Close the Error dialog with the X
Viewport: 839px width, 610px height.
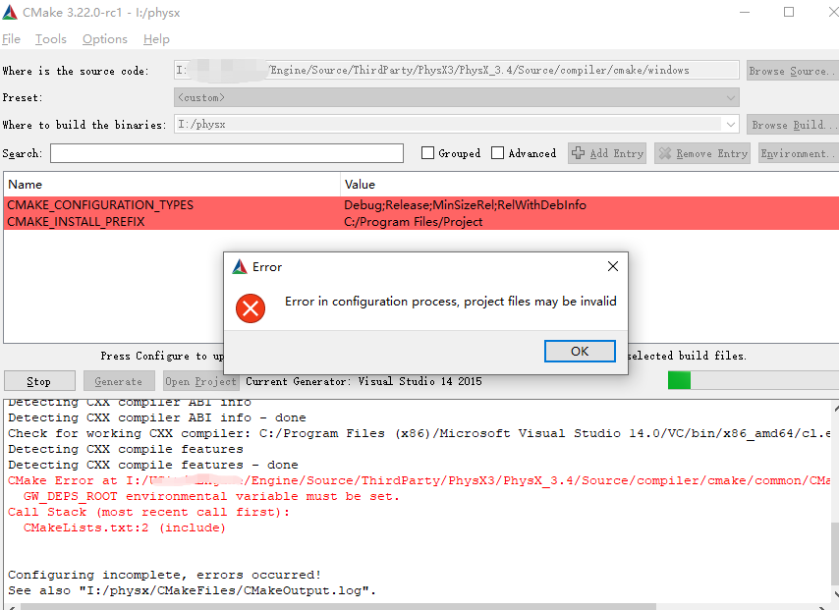coord(613,266)
